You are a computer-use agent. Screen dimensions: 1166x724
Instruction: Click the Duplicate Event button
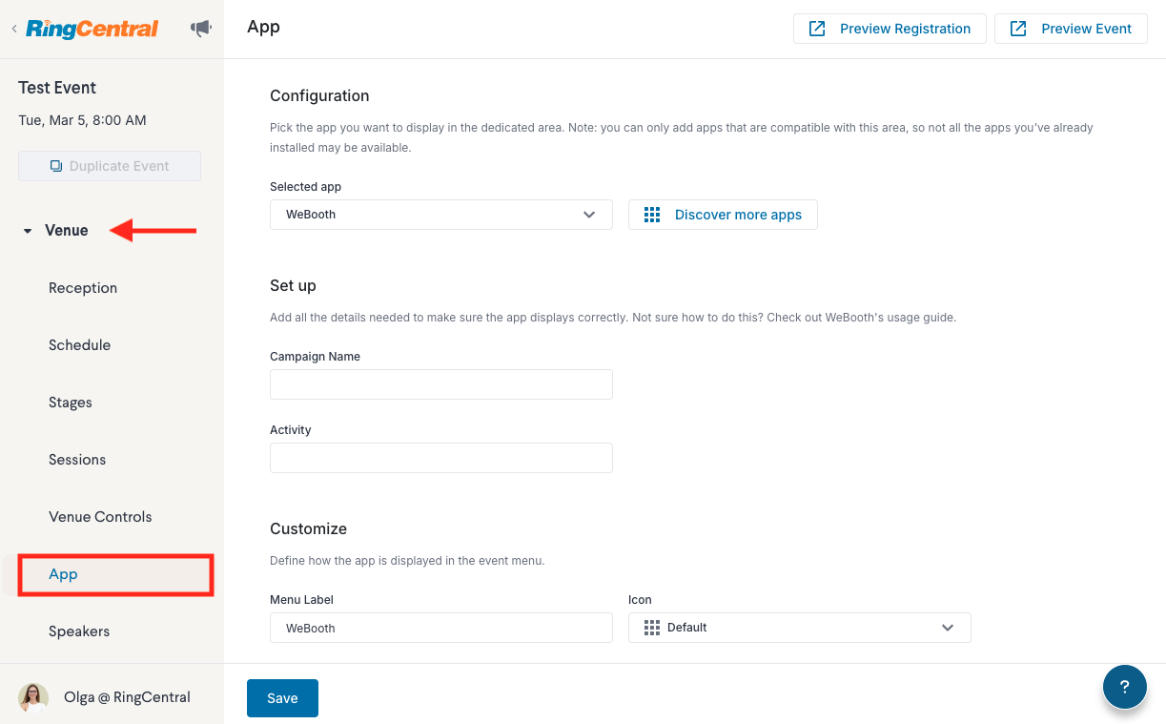(x=110, y=166)
